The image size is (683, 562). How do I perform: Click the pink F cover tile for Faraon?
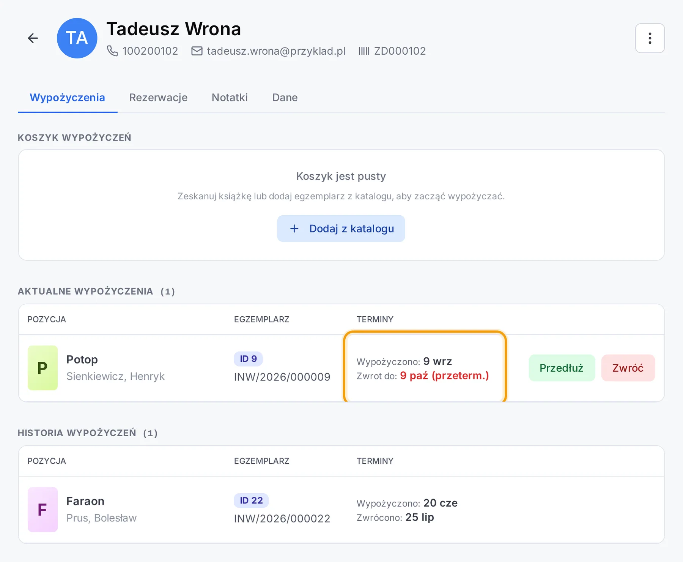point(42,509)
